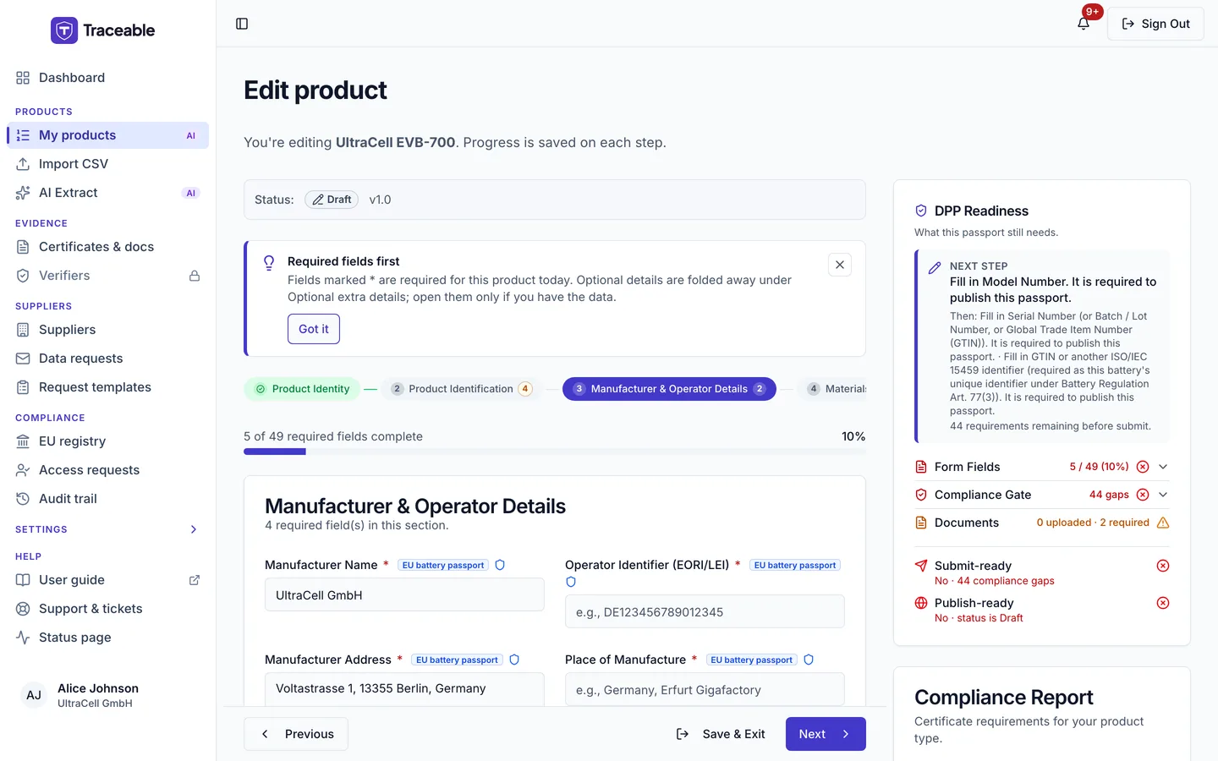Expand the Compliance Gate row chevron
This screenshot has width=1218, height=761.
click(1163, 495)
